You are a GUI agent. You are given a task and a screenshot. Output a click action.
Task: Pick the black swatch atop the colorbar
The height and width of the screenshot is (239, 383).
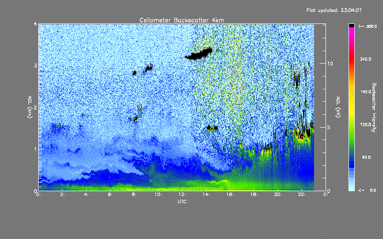pos(351,25)
